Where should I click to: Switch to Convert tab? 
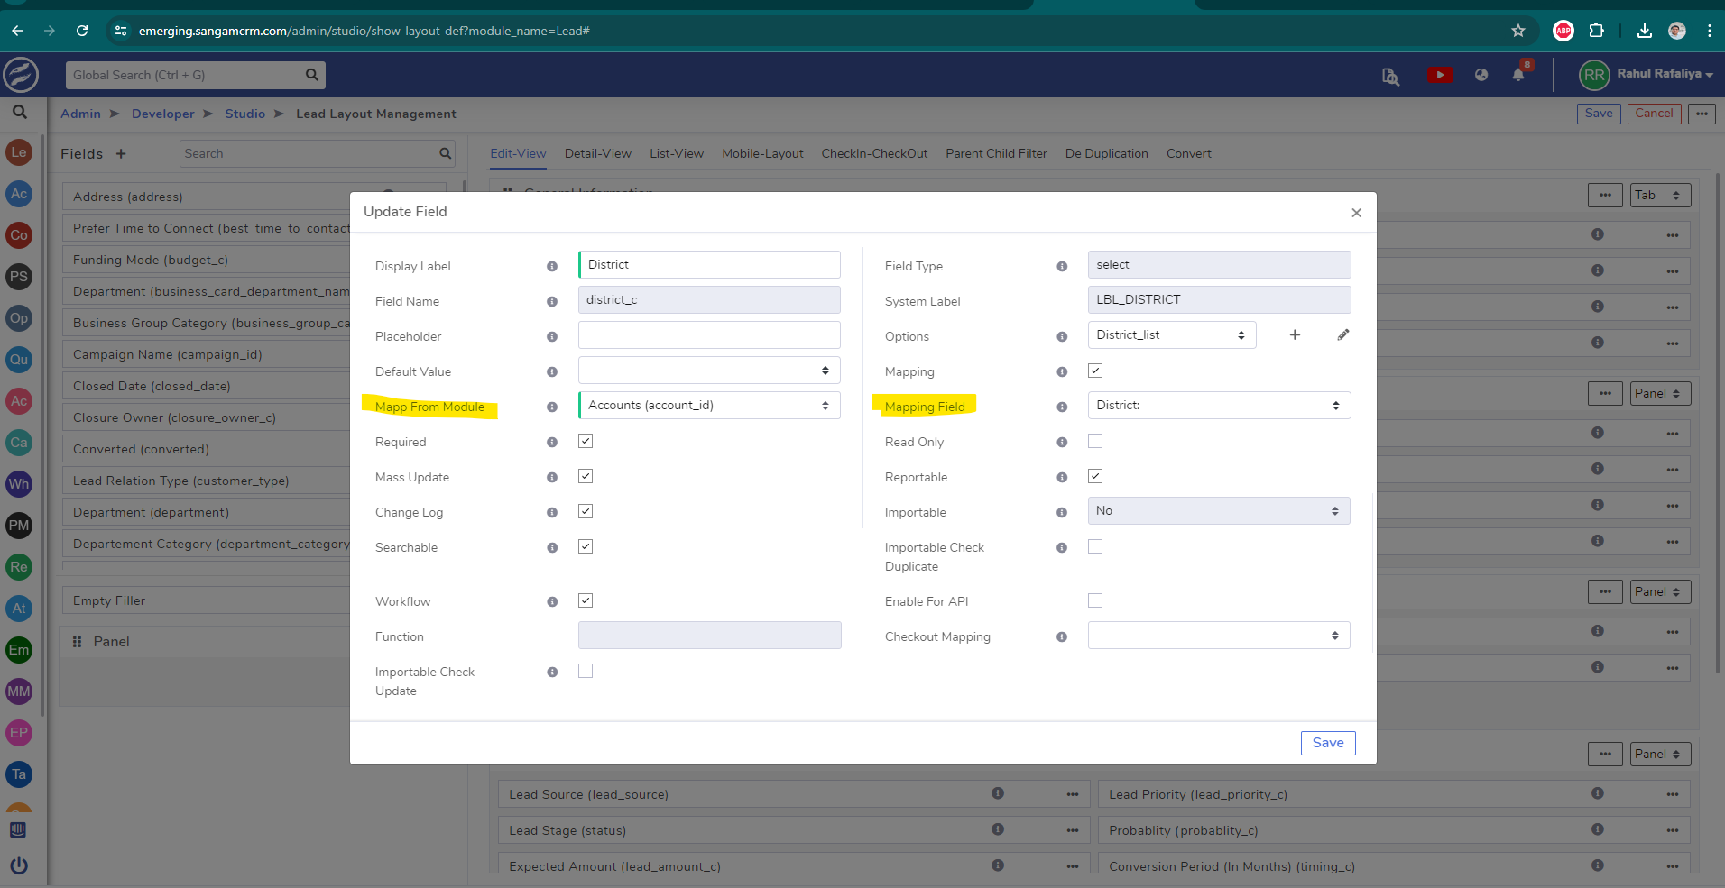click(1188, 154)
